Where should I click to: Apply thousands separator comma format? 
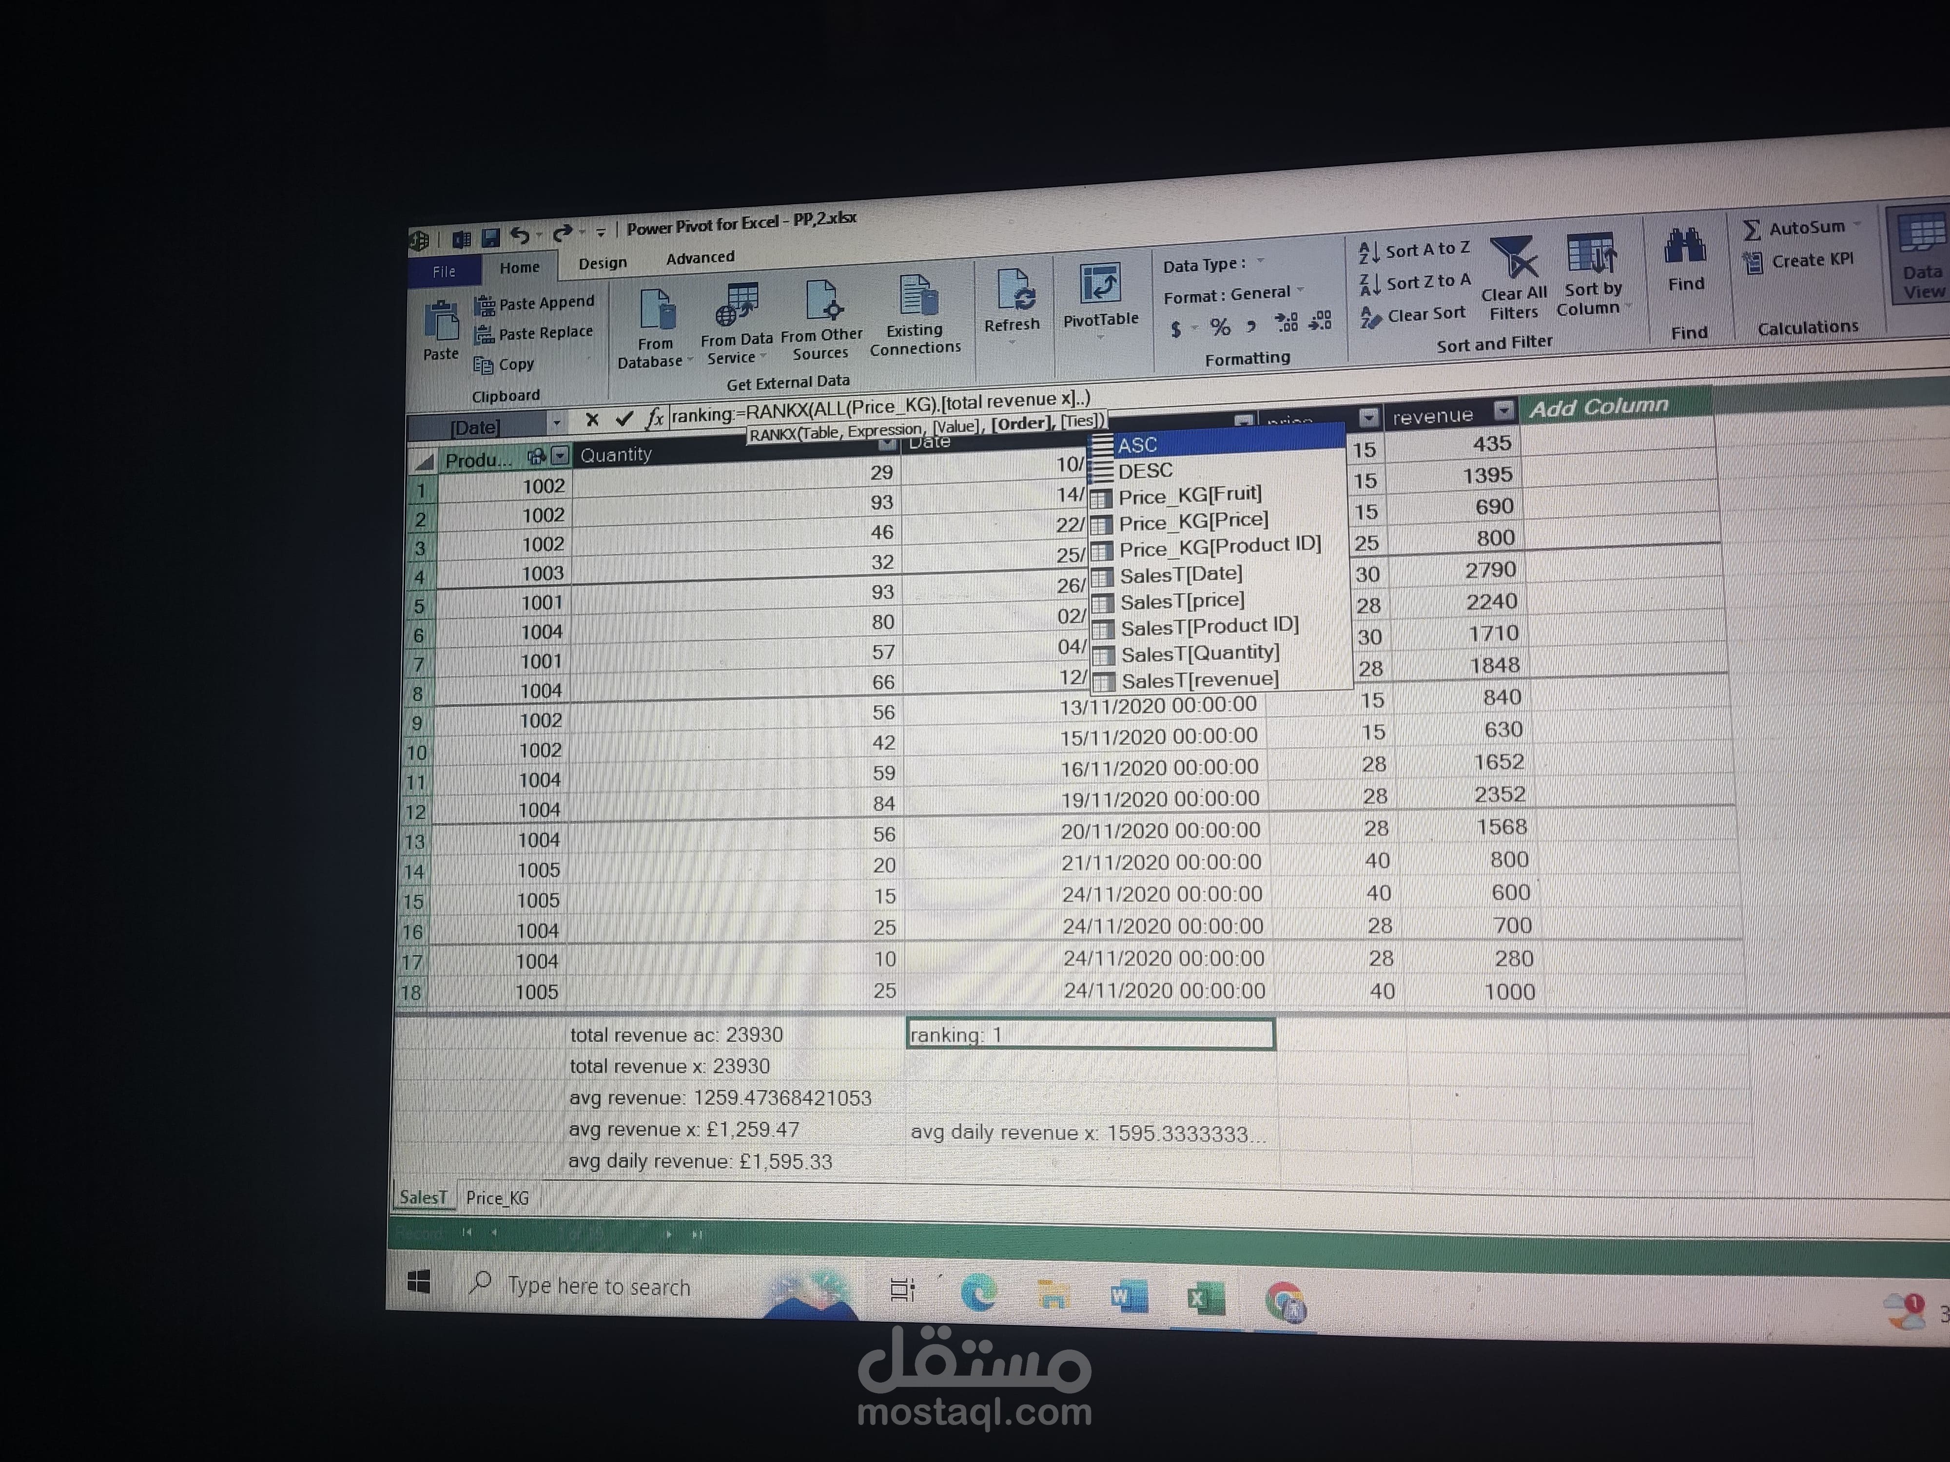coord(1252,326)
